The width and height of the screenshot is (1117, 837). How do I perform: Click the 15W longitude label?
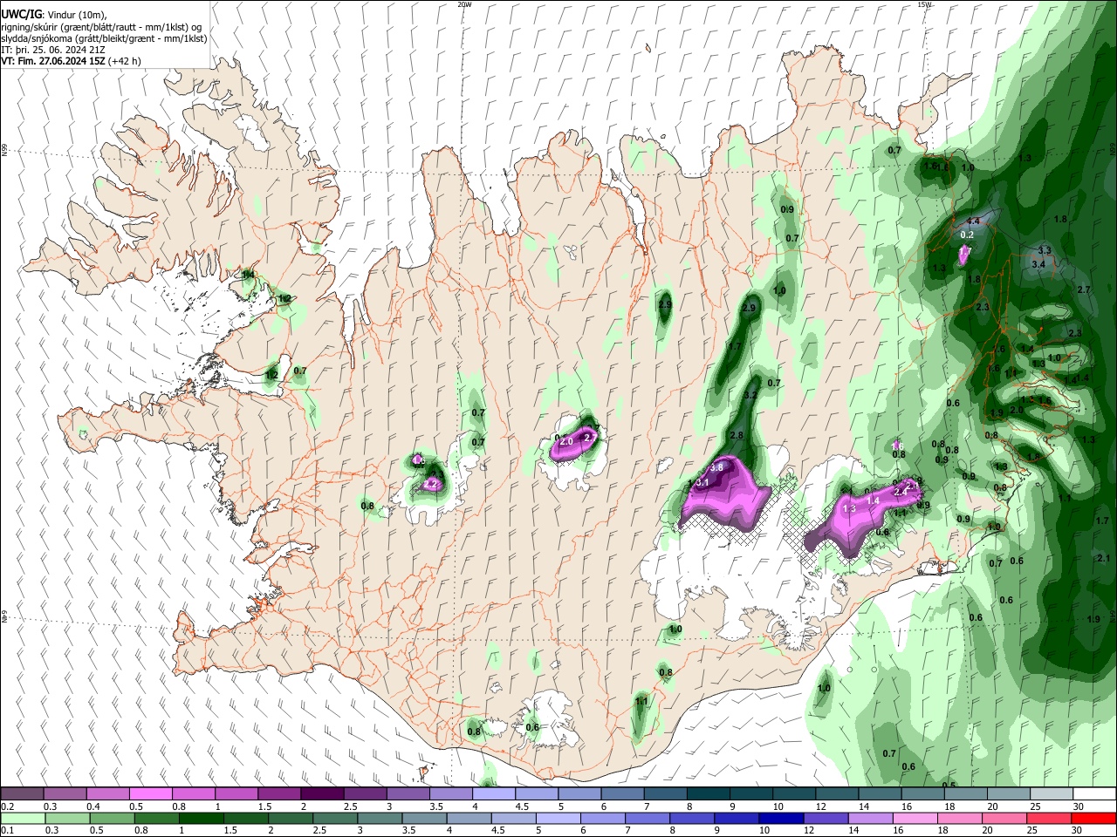pyautogui.click(x=924, y=4)
